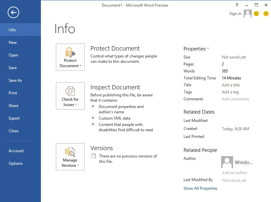Click the sad face feedback icon
The width and height of the screenshot is (271, 202).
click(x=265, y=14)
